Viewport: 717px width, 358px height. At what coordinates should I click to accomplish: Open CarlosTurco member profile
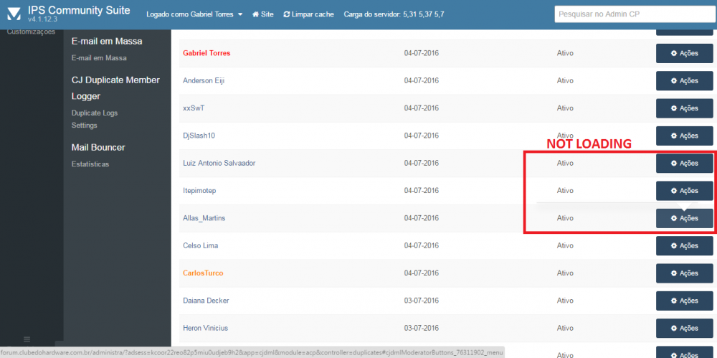(204, 273)
